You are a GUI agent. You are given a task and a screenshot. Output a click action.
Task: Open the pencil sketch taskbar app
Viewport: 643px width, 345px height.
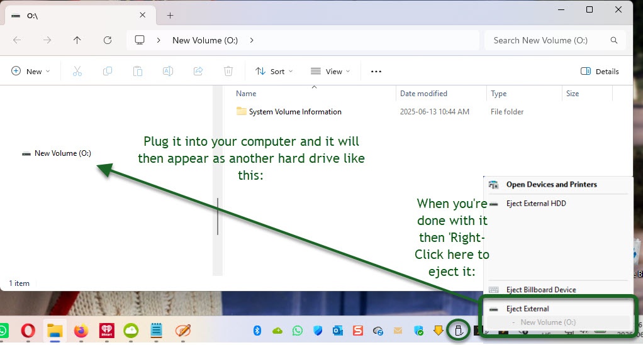pyautogui.click(x=183, y=331)
